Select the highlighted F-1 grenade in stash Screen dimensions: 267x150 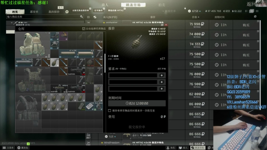tap(55, 62)
